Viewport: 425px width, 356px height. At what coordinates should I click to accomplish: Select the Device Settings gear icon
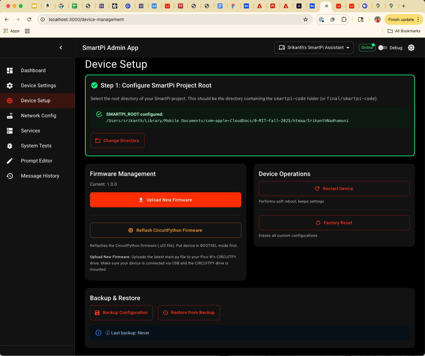tap(10, 85)
